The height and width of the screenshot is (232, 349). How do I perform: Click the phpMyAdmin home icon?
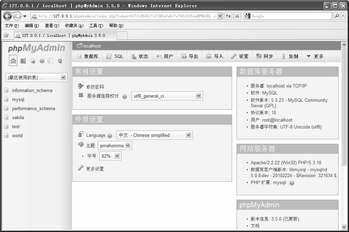13,61
